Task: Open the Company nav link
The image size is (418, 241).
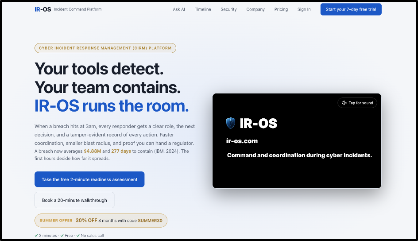Action: 255,9
